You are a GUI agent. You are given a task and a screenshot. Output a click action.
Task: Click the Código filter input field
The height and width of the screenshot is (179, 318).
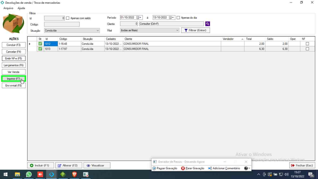tap(62, 24)
